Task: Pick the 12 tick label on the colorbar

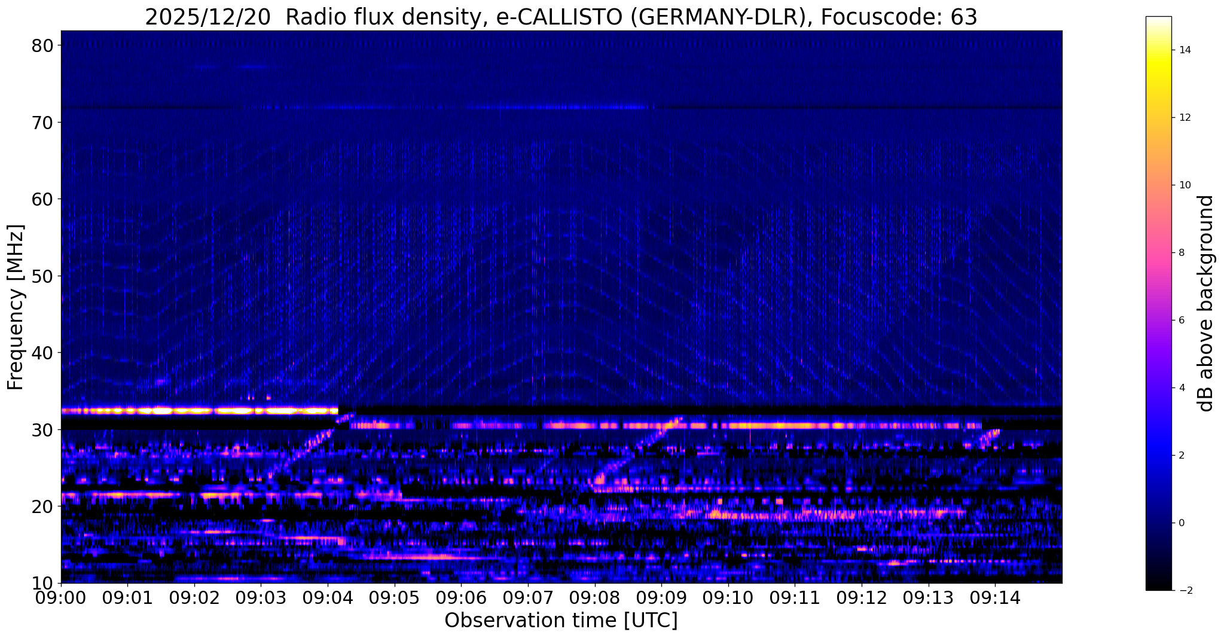Action: 1185,118
